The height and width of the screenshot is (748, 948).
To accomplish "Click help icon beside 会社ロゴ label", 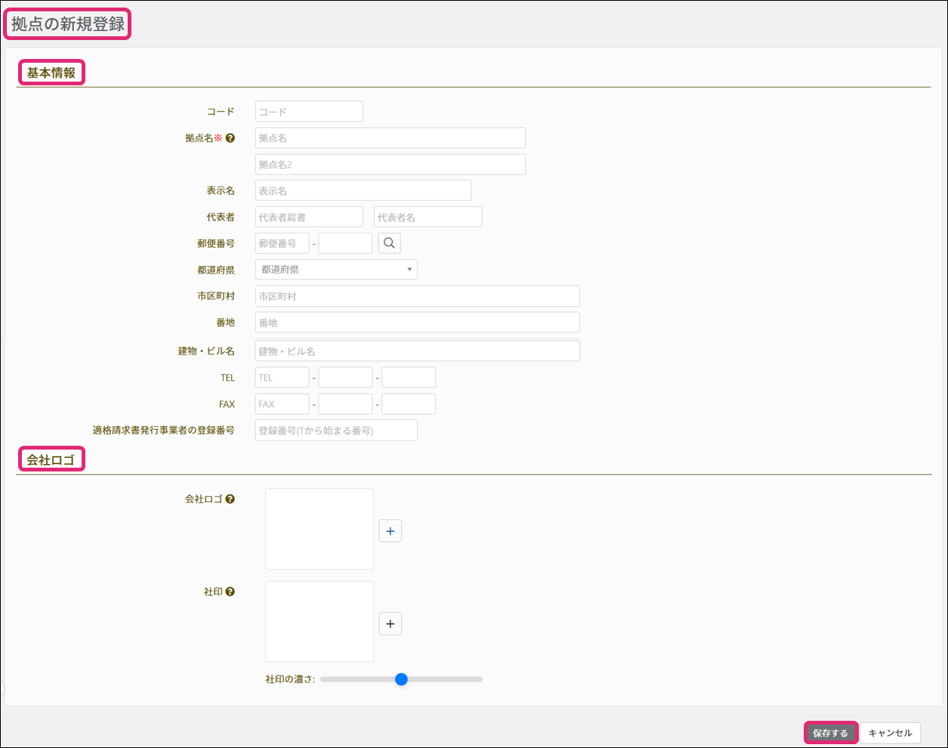I will pos(230,499).
